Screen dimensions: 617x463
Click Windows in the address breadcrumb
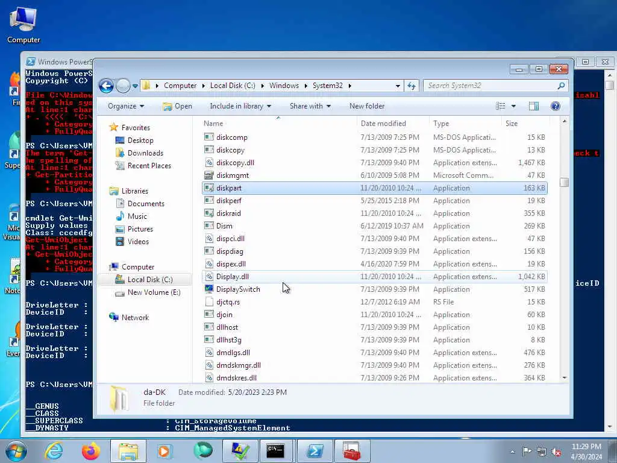(x=284, y=86)
